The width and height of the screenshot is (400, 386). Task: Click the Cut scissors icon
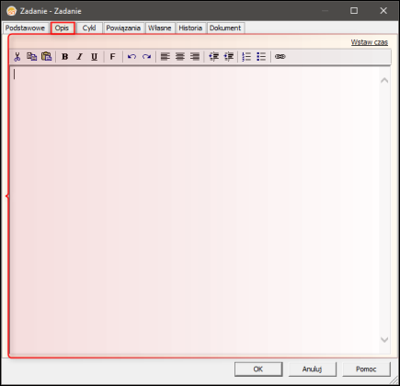point(17,57)
